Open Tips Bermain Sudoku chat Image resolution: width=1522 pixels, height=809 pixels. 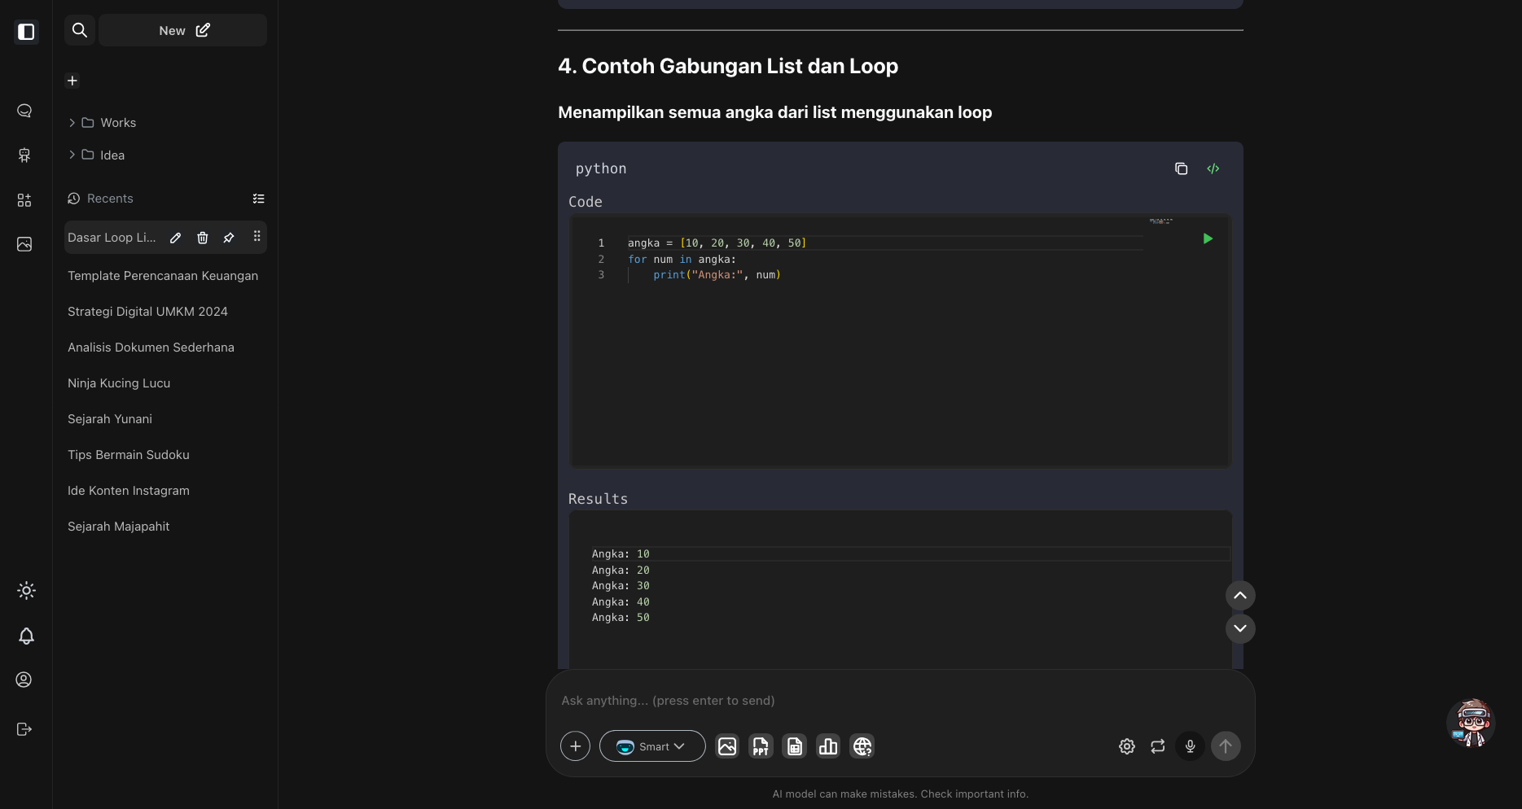click(129, 455)
